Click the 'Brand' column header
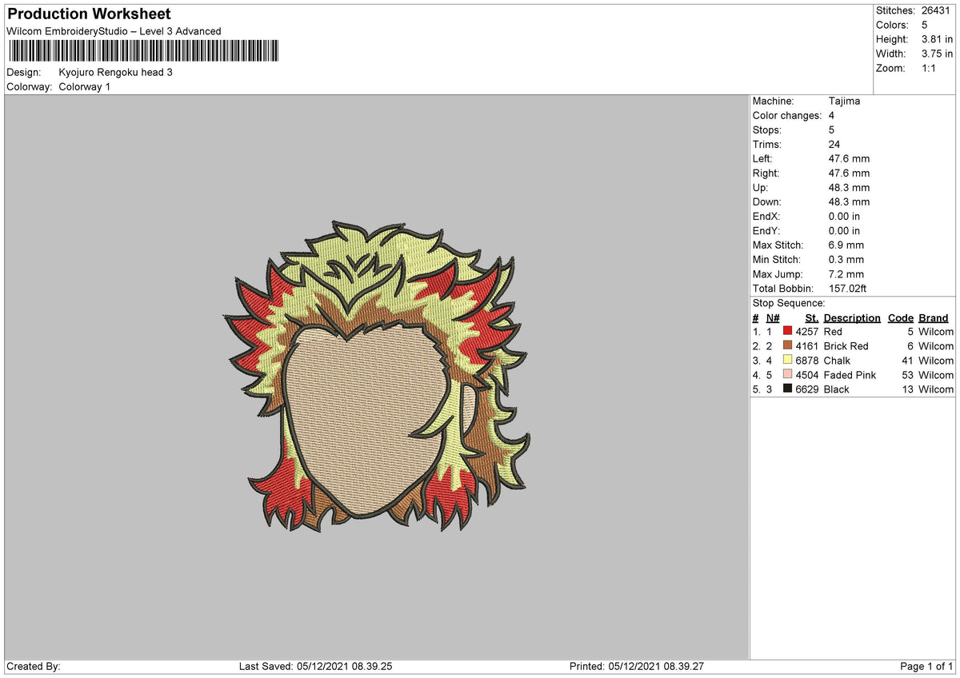The height and width of the screenshot is (678, 960). click(934, 317)
